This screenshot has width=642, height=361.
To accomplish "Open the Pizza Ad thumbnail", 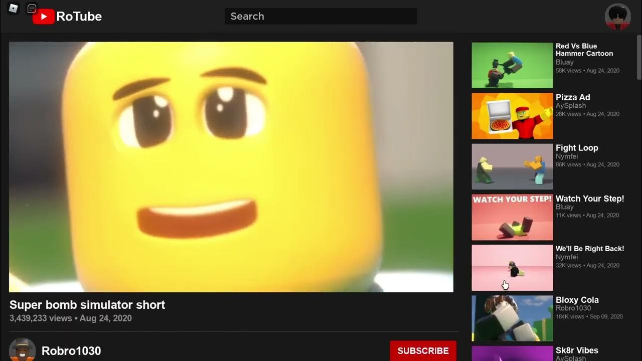I will click(512, 116).
